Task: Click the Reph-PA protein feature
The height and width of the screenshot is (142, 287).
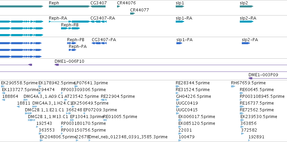Action: (x=73, y=50)
